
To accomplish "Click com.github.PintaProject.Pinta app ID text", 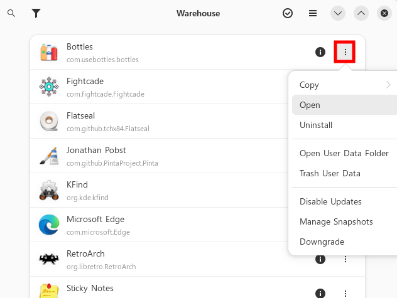I will [x=112, y=163].
